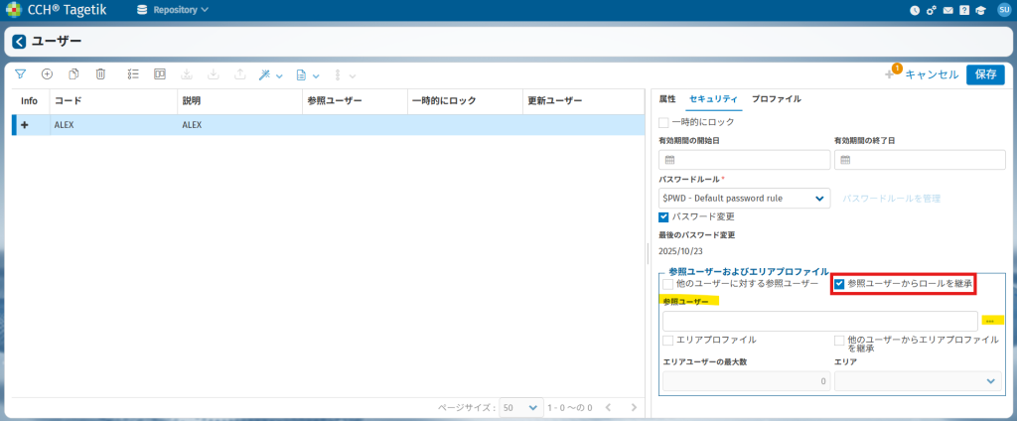Viewport: 1017px width, 421px height.
Task: Click the filter funnel icon in toolbar
Action: tap(20, 74)
